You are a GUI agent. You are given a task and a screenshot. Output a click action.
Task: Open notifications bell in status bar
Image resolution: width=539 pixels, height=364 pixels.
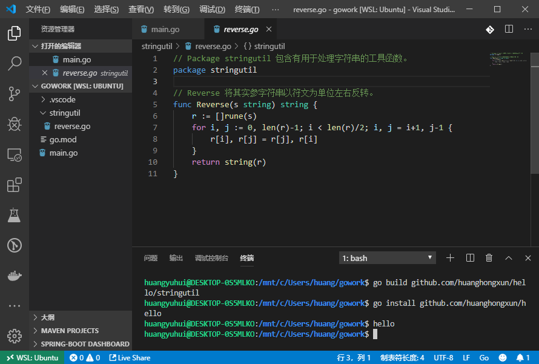pos(523,358)
